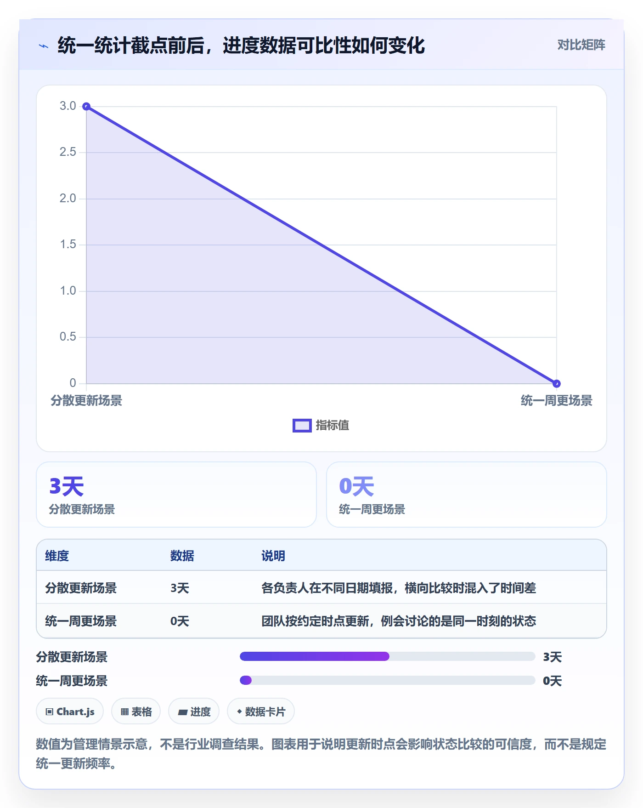Click the 数据 column header

click(x=182, y=556)
